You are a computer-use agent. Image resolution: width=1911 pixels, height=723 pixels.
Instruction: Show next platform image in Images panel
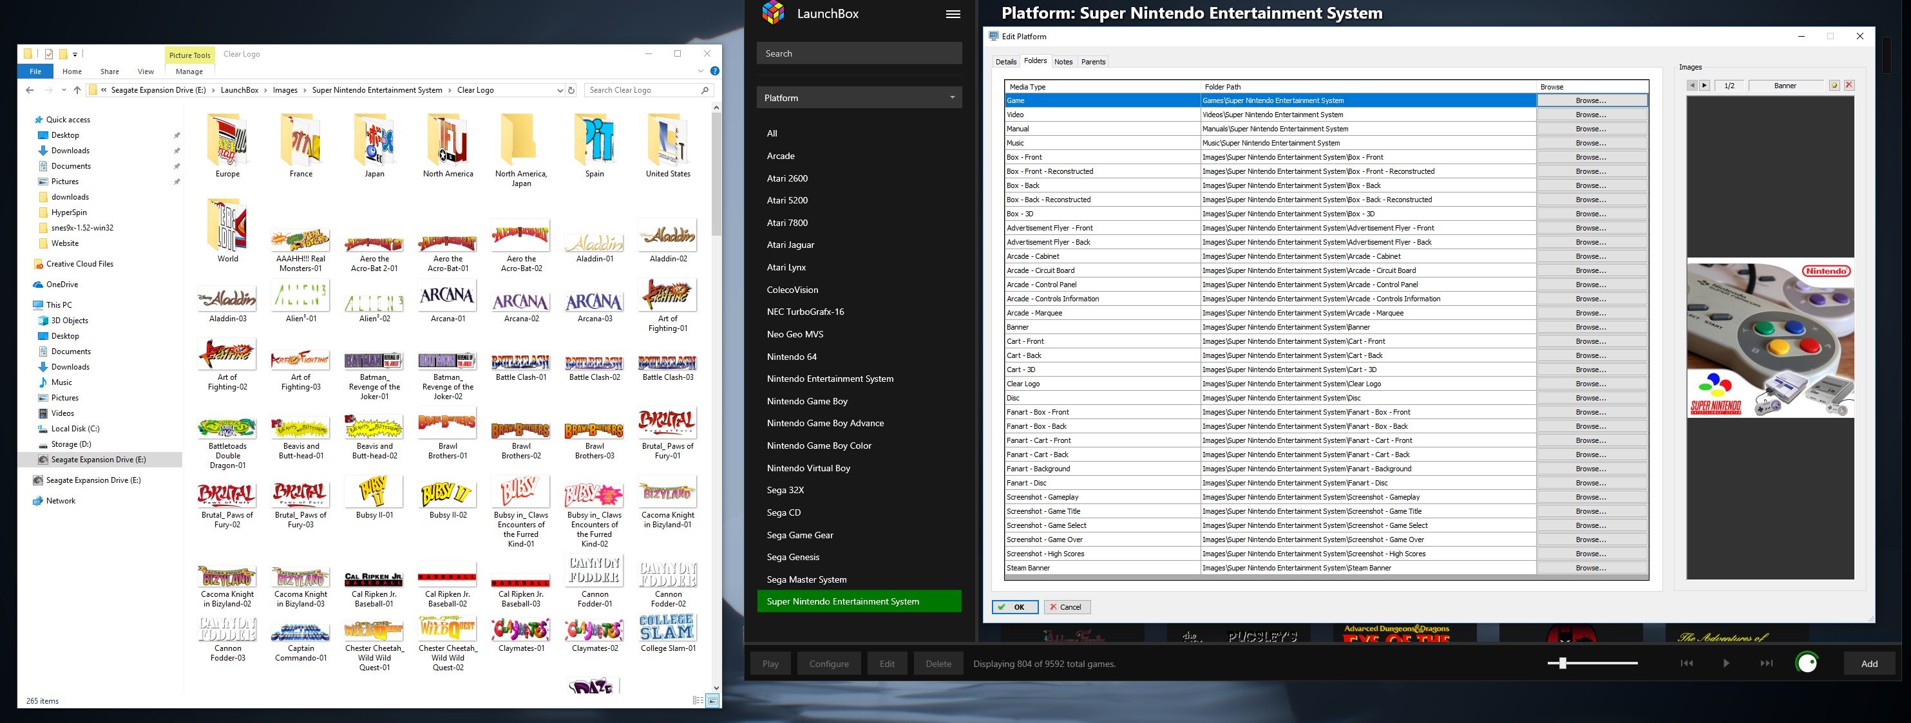point(1704,85)
